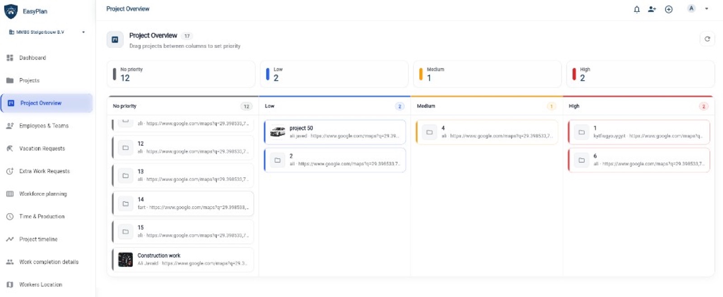The image size is (723, 297).
Task: Click the Low column count badge 2
Action: coord(399,106)
